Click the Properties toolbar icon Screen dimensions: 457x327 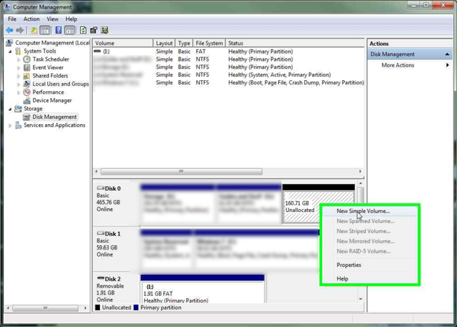(x=93, y=30)
